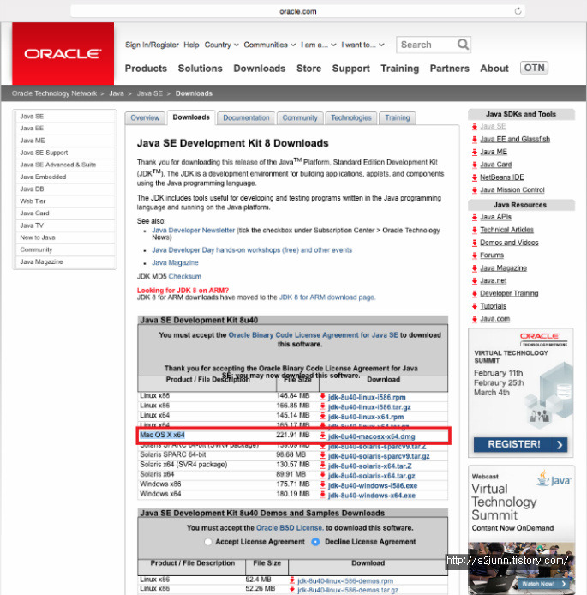Click red arrow icon next to Java.com

[475, 319]
